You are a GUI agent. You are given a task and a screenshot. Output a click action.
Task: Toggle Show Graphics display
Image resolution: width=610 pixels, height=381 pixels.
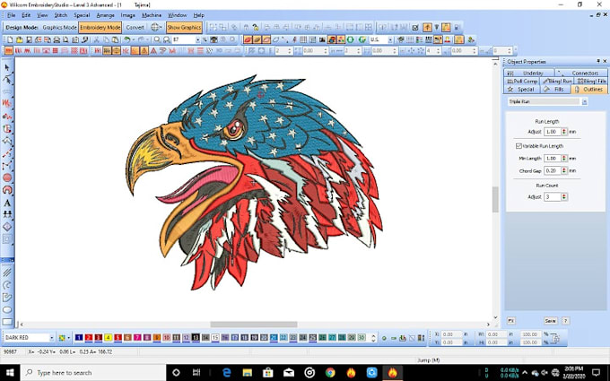click(184, 27)
